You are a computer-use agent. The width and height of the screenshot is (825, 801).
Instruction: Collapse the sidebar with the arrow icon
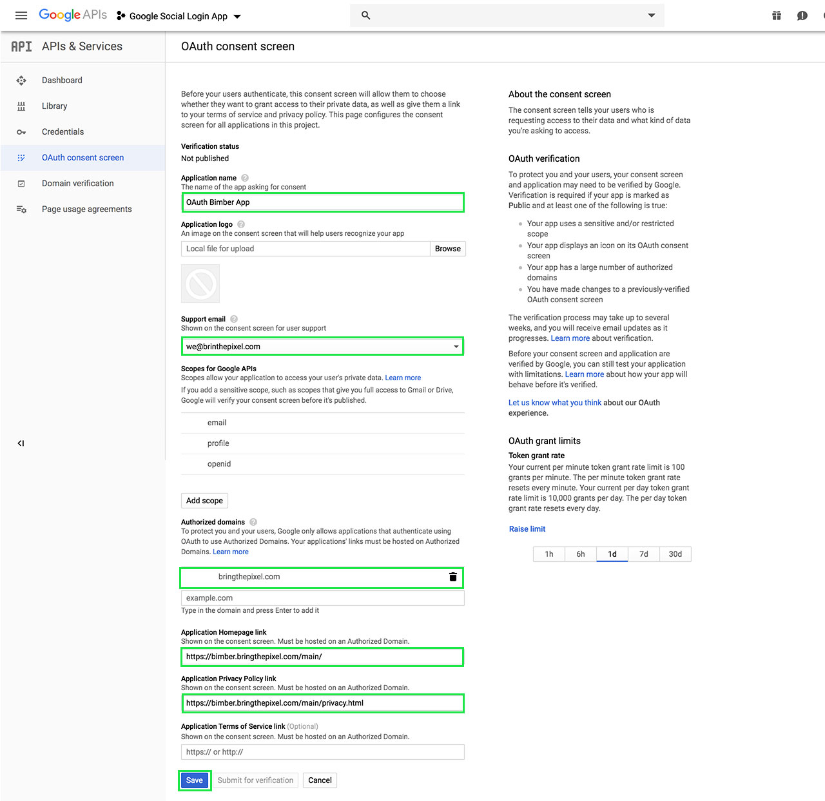click(21, 443)
